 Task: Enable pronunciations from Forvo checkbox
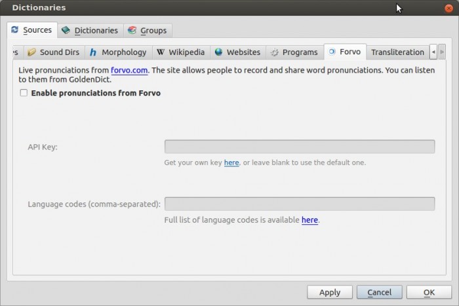[x=24, y=93]
